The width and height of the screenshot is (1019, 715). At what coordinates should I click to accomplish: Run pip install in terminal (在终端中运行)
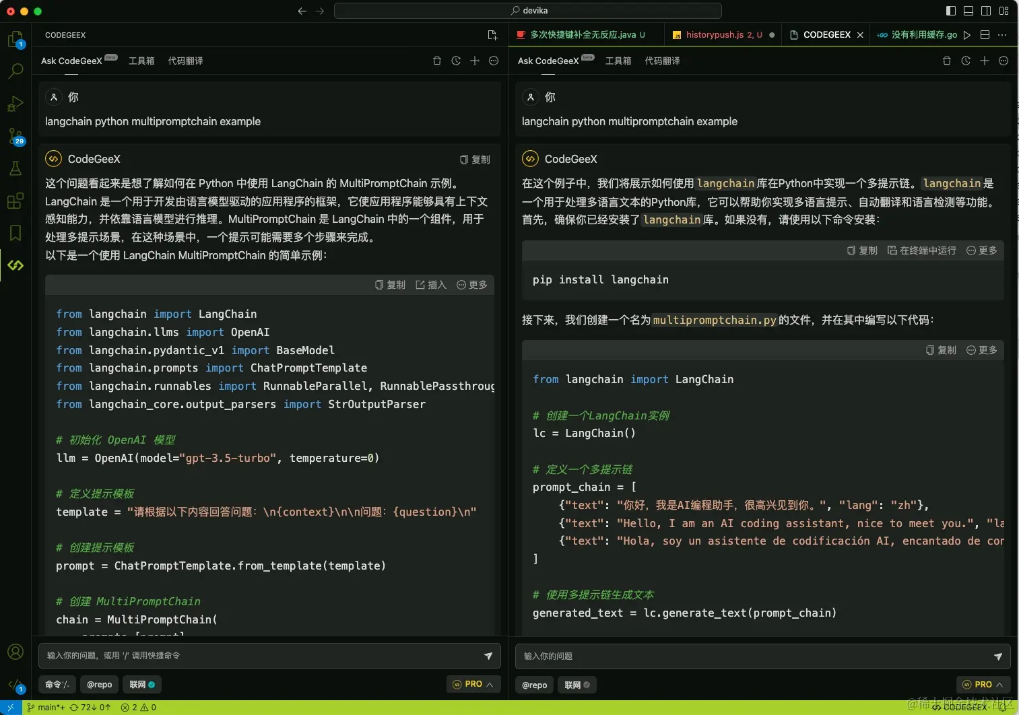pos(922,250)
